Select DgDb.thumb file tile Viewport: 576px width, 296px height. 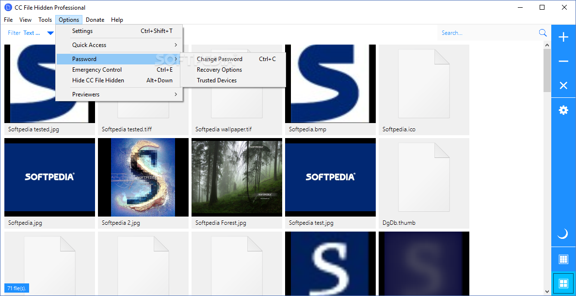point(424,183)
